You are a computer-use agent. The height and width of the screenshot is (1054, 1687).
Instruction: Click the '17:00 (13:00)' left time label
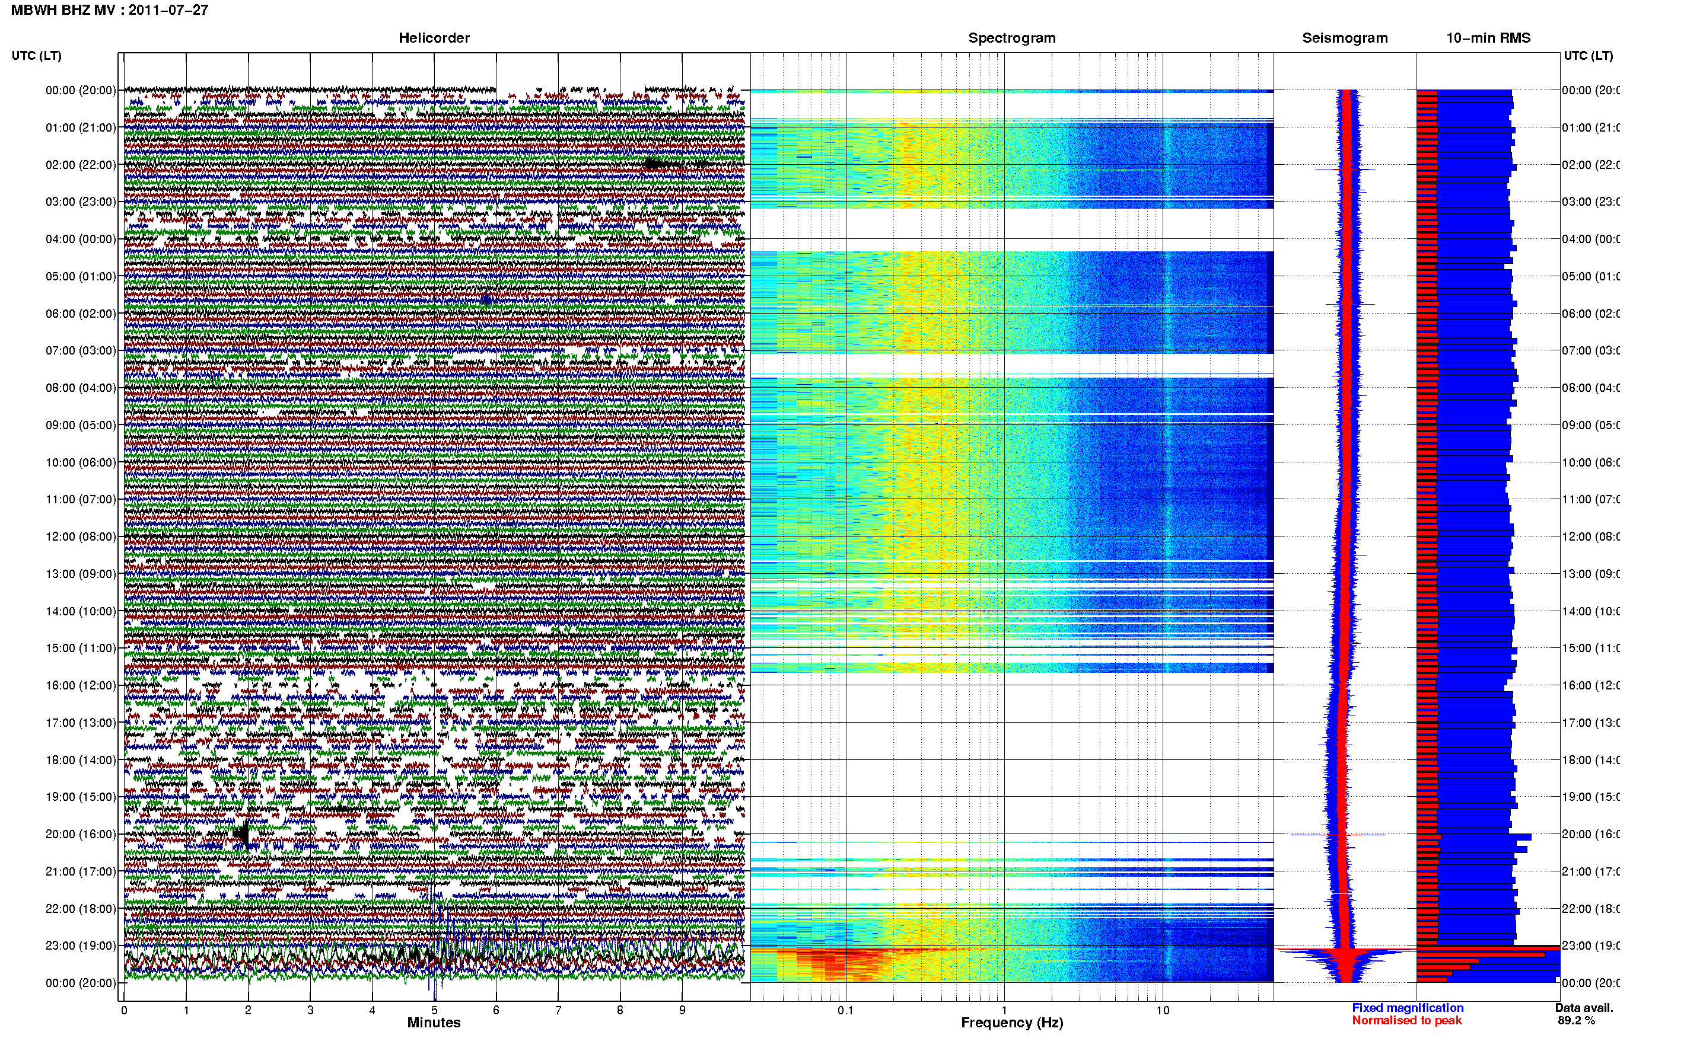coord(81,723)
